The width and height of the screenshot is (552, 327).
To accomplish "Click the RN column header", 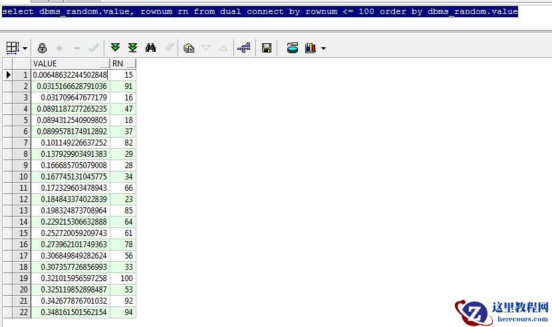I will [x=123, y=64].
